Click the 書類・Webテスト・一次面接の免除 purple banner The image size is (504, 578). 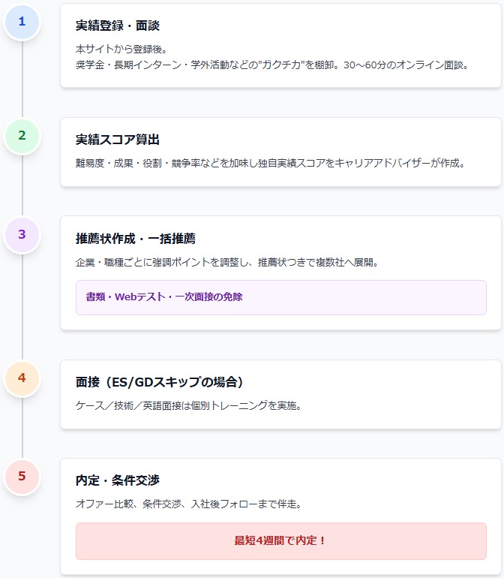[280, 297]
